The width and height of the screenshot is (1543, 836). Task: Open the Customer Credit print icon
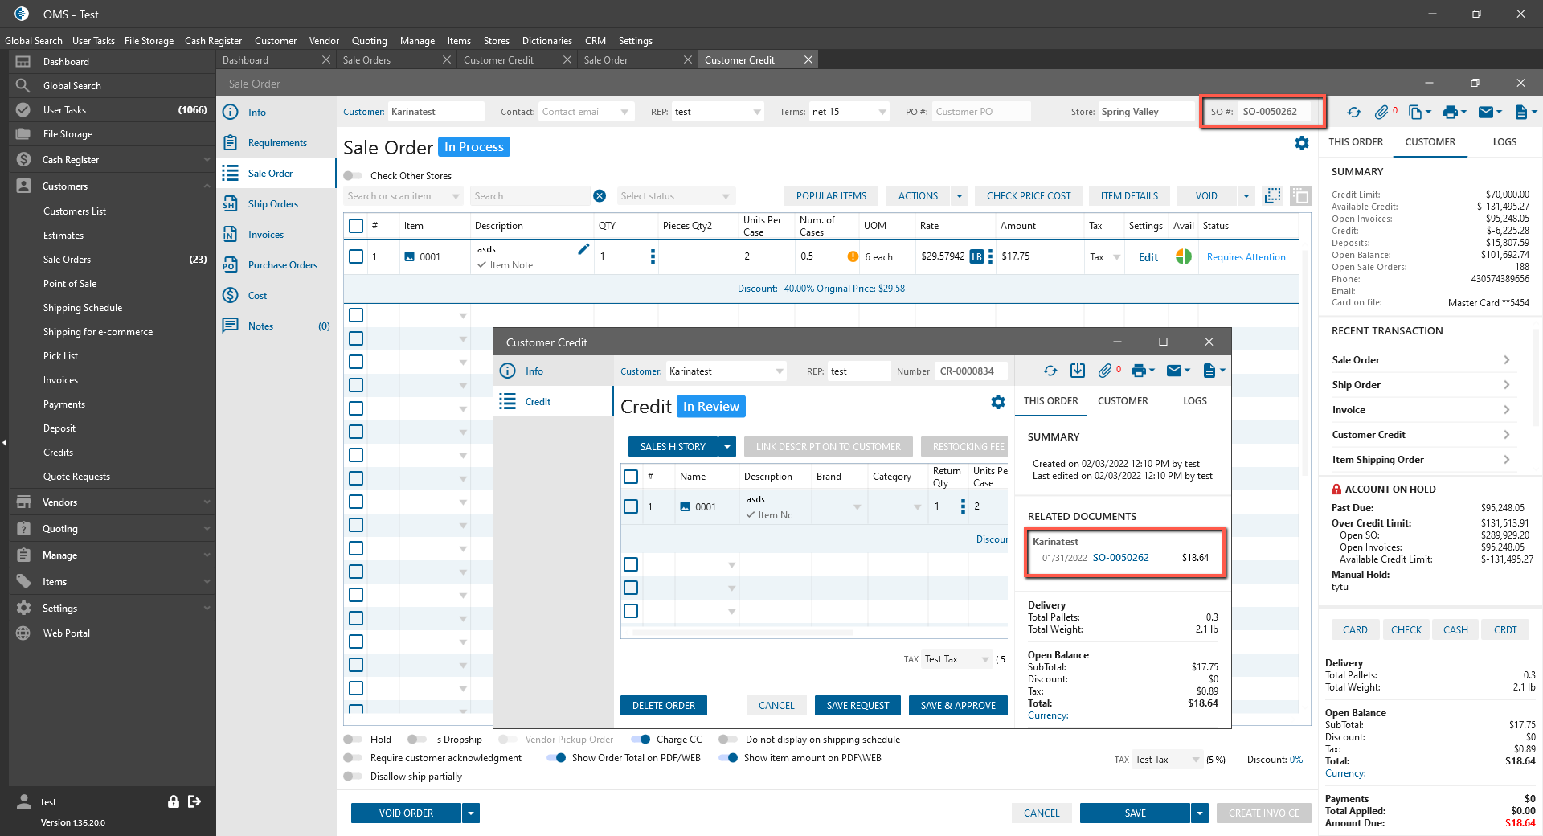coord(1138,371)
